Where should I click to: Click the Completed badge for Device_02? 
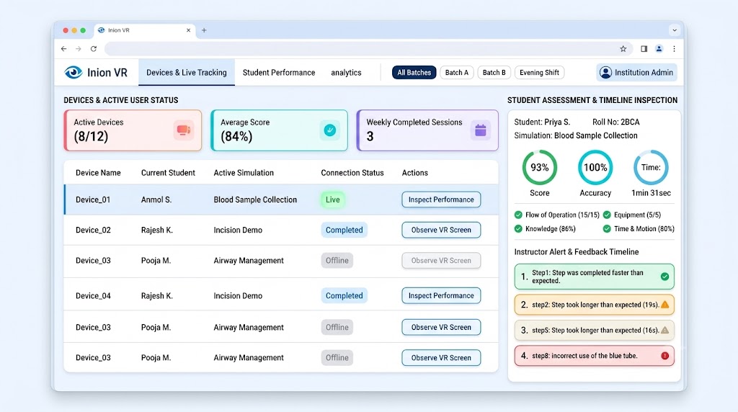[x=344, y=230]
